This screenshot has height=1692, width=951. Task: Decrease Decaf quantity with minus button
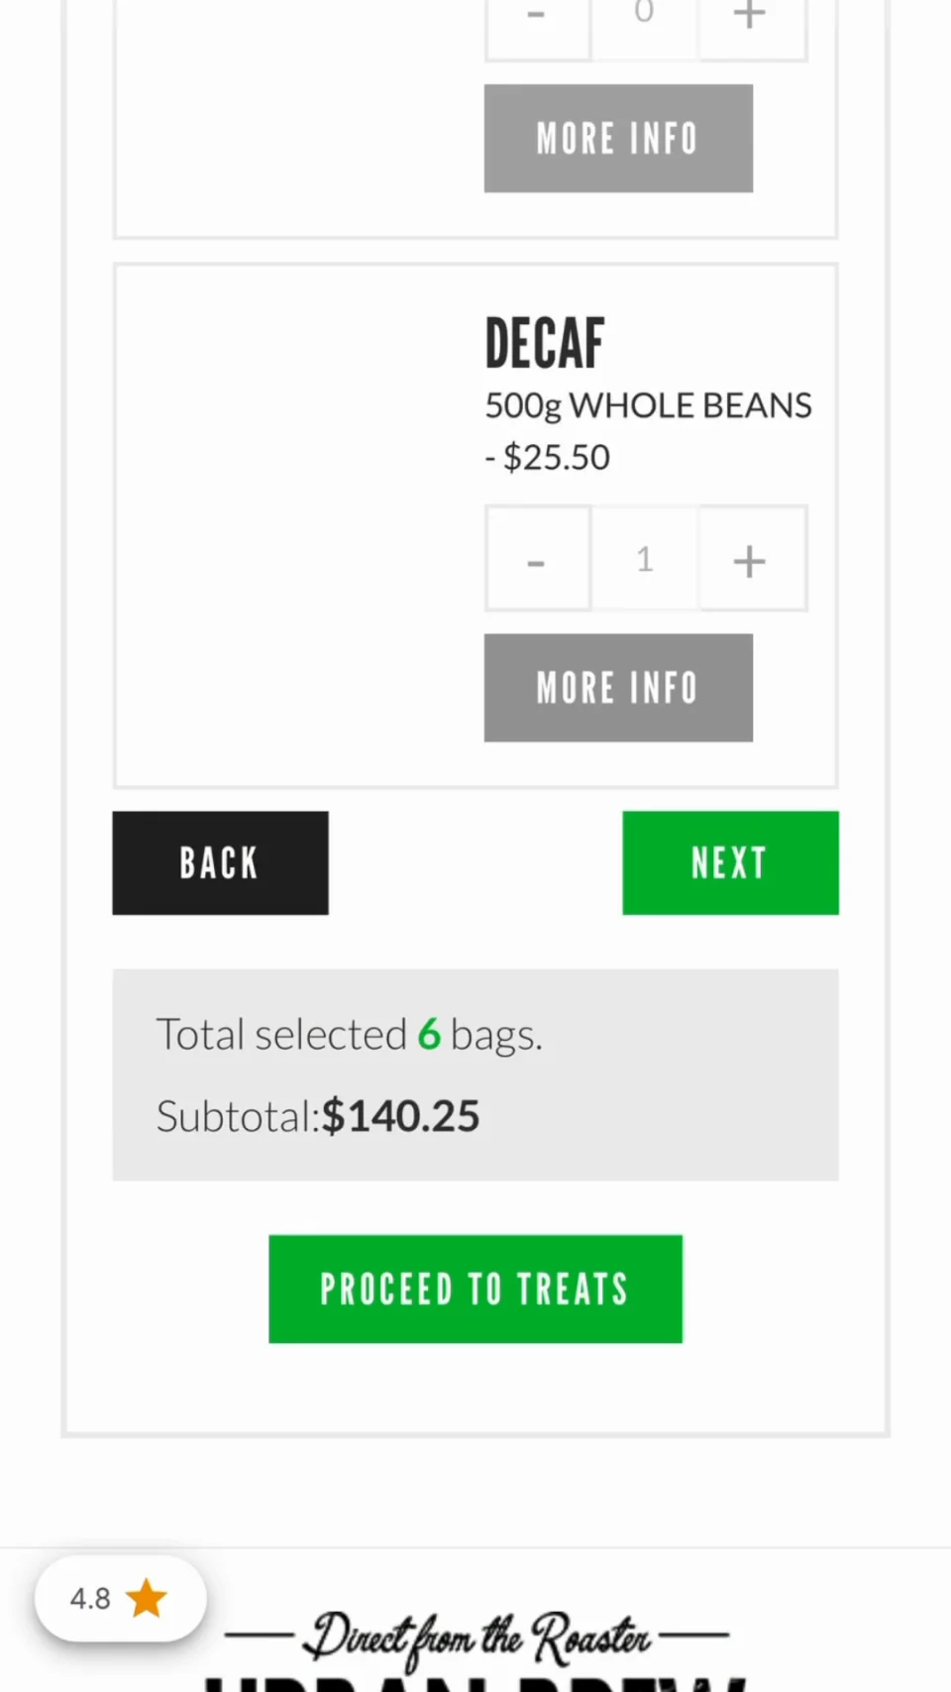click(537, 559)
